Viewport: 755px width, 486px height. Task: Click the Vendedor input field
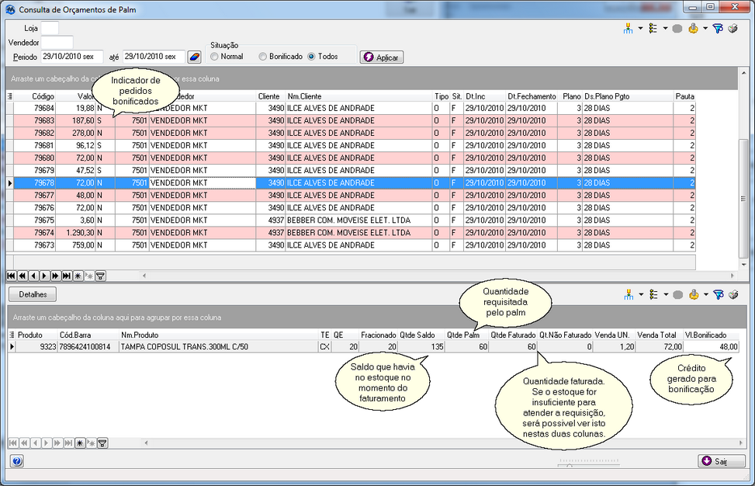[57, 43]
